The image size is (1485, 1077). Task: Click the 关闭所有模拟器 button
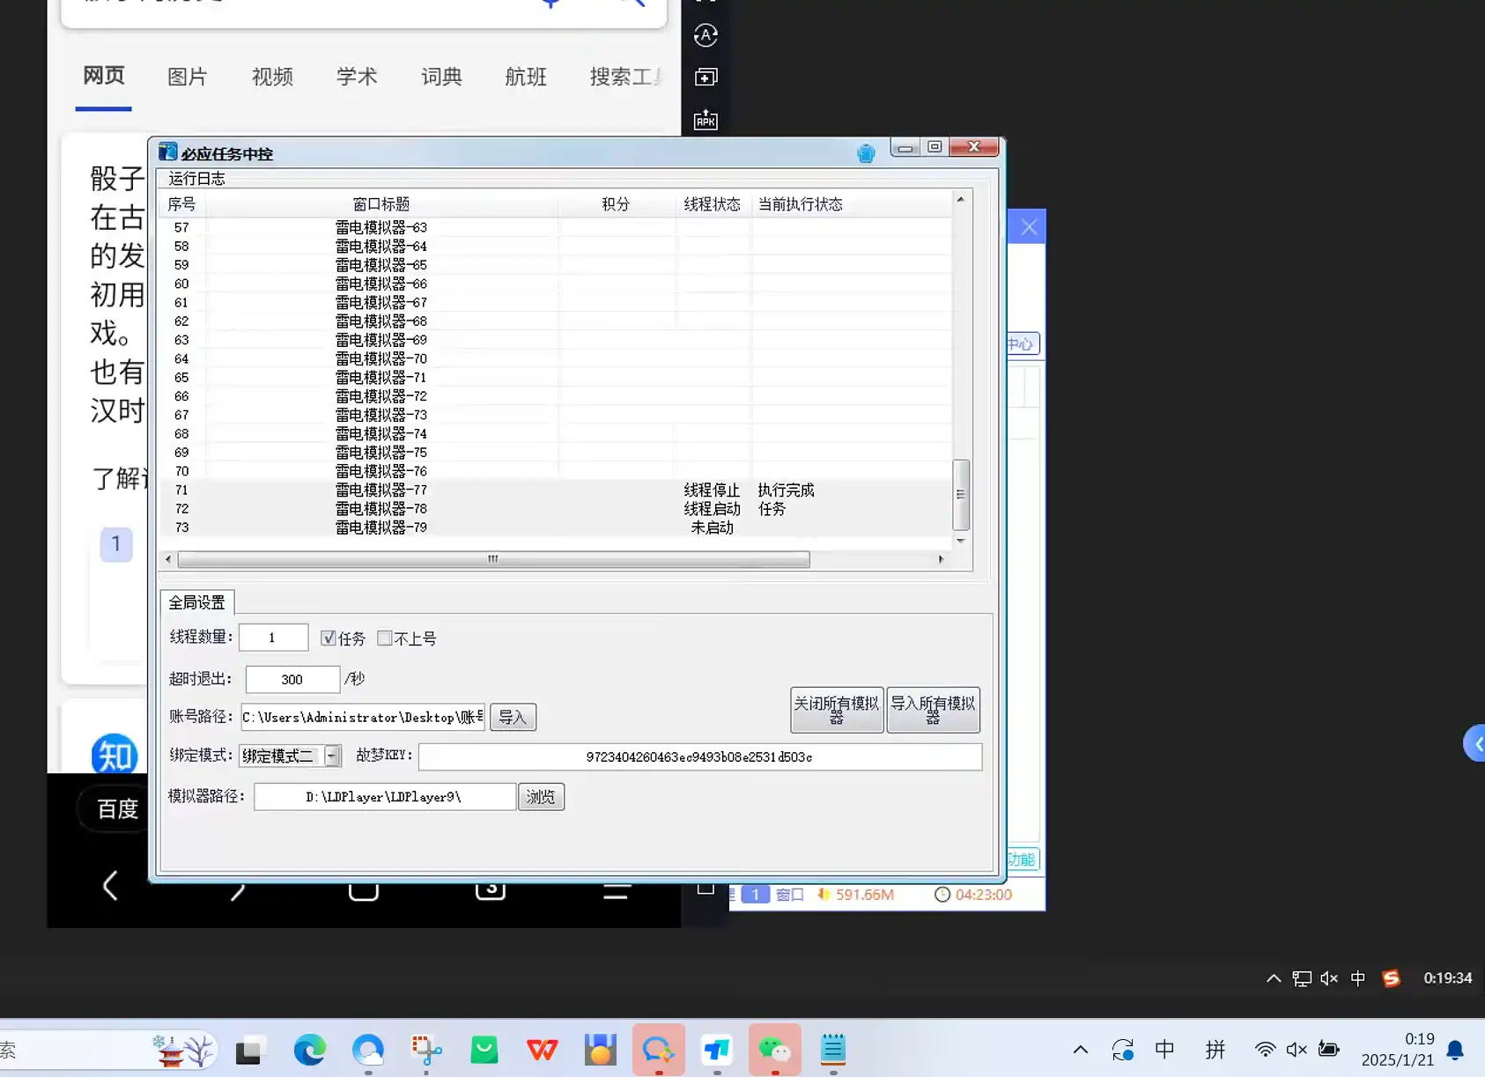tap(836, 710)
